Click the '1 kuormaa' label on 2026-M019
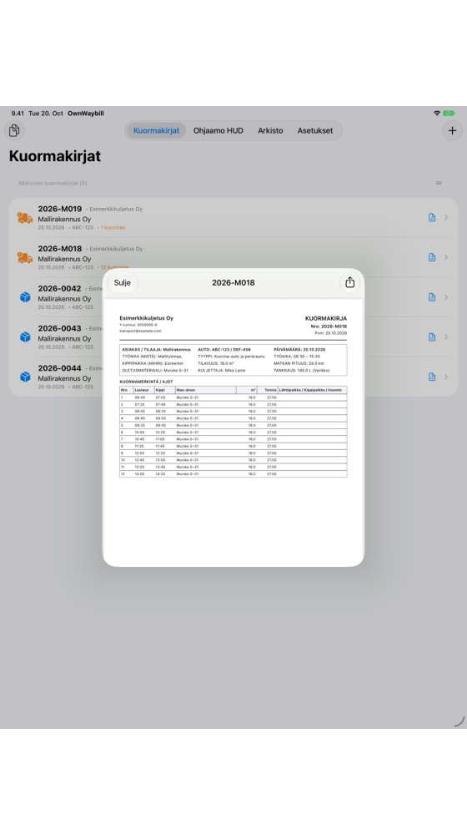Image resolution: width=467 pixels, height=835 pixels. pos(113,227)
